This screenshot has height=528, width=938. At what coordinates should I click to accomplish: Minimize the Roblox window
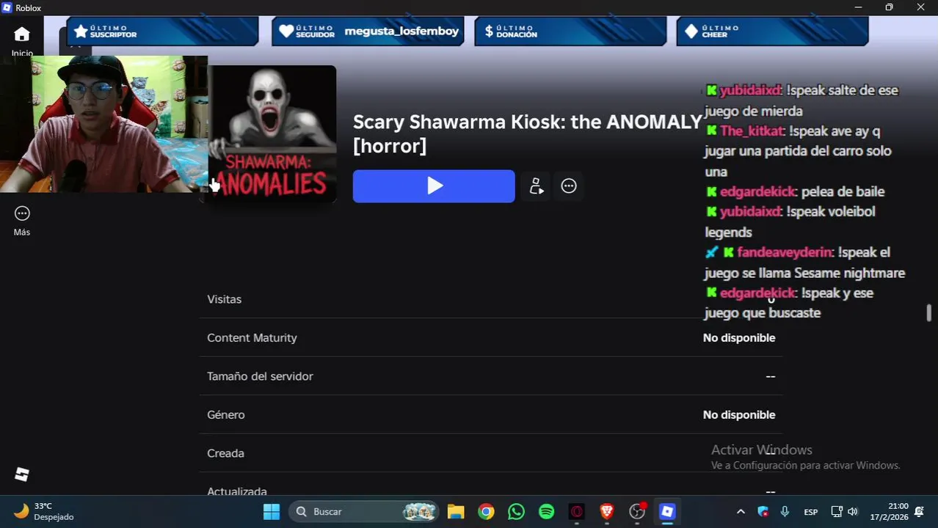(x=859, y=7)
